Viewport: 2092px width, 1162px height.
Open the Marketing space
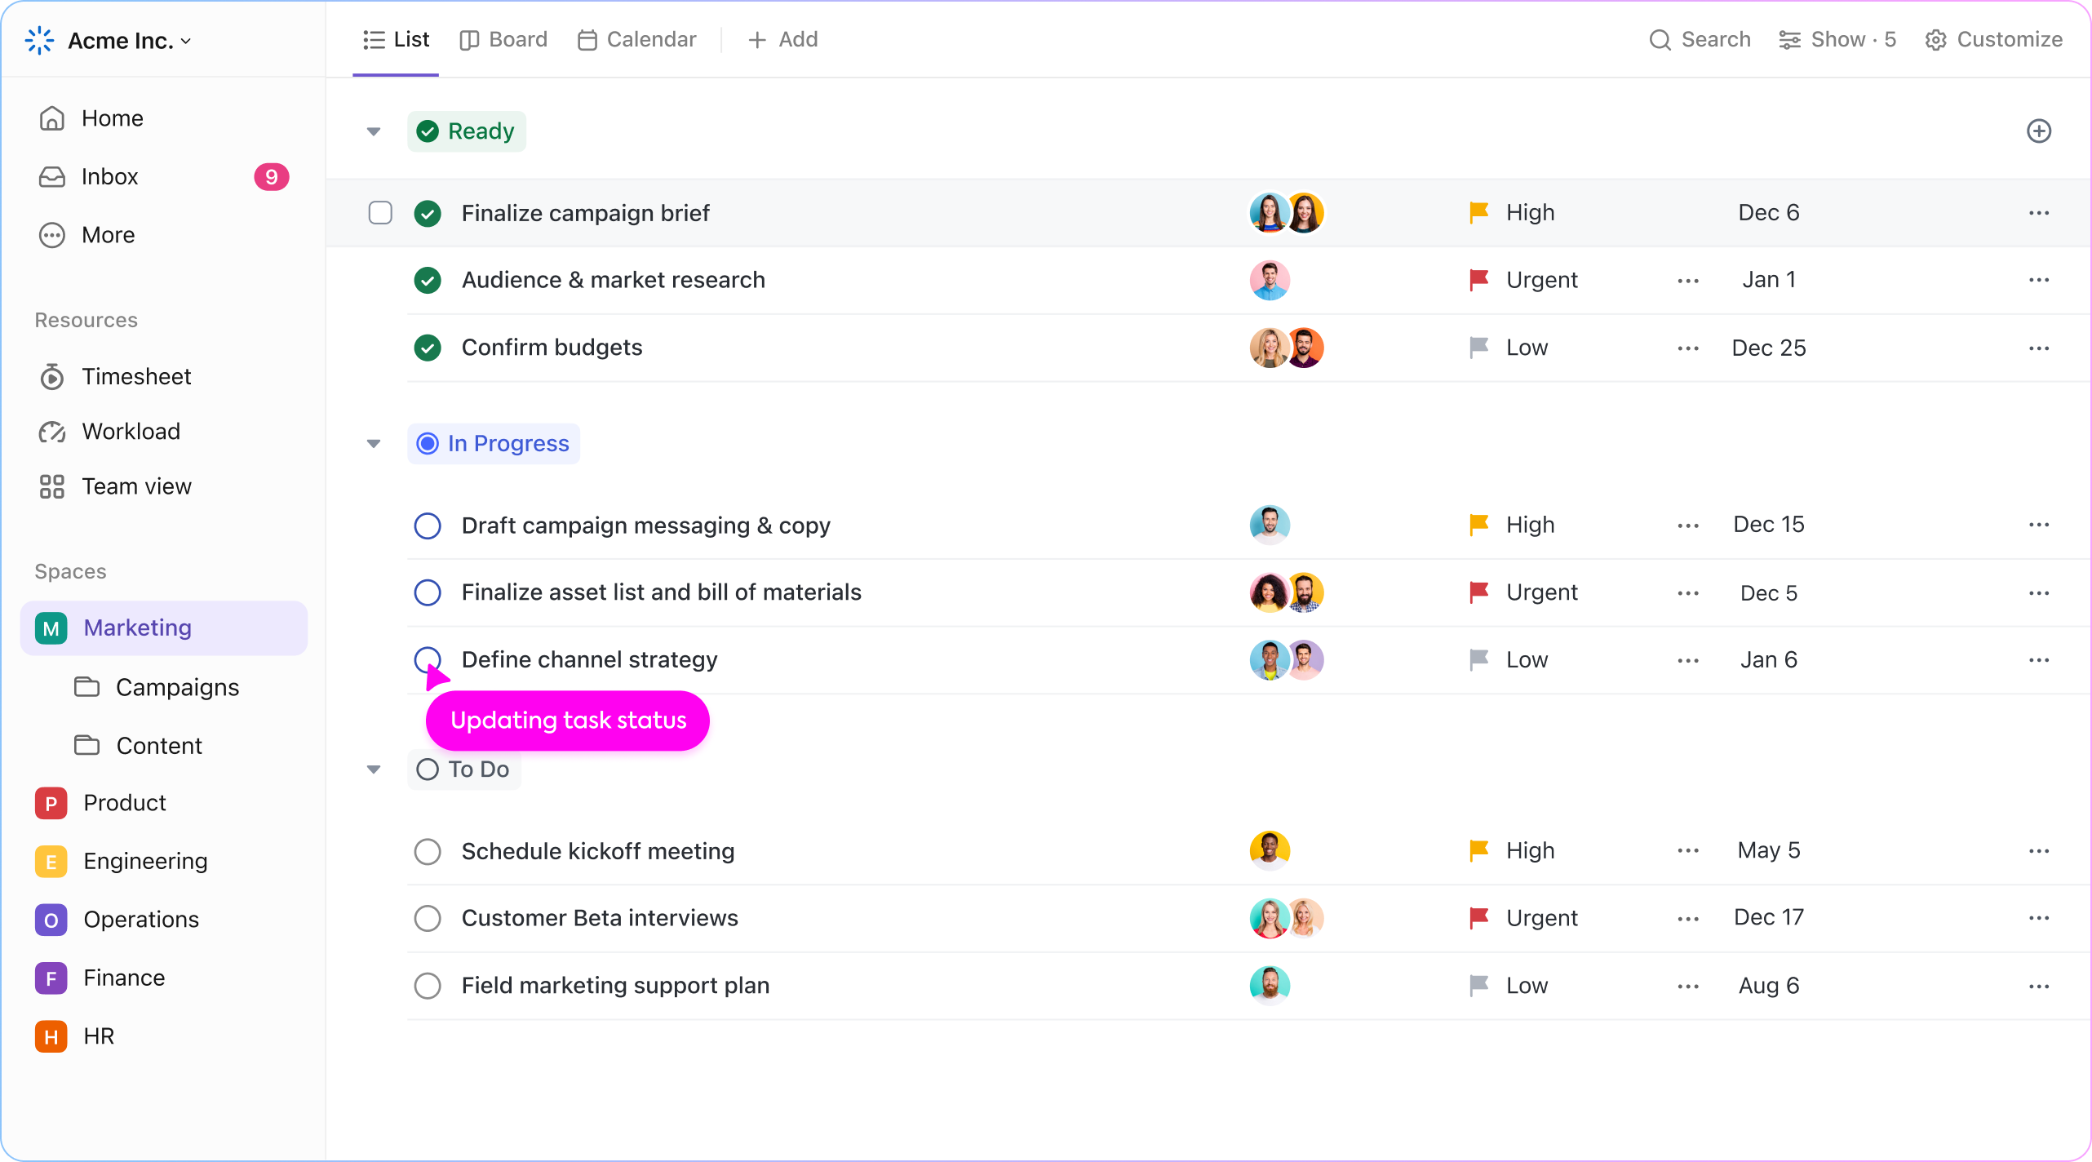tap(137, 627)
